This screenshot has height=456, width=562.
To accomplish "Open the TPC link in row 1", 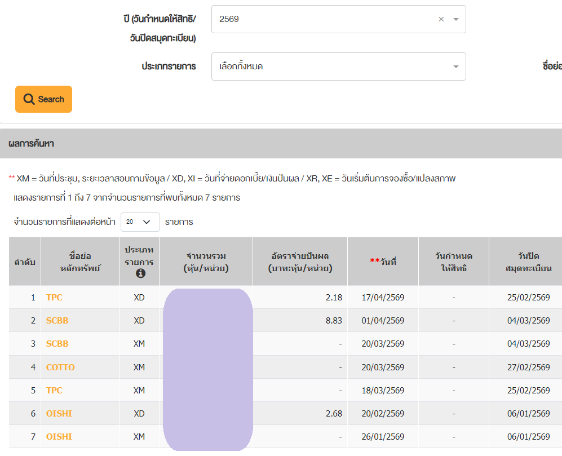I will (x=54, y=297).
